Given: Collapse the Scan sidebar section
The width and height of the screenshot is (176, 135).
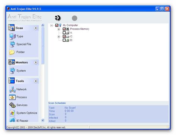Looking at the screenshot, I should [36, 28].
